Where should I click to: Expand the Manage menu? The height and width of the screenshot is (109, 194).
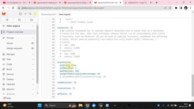point(18,54)
